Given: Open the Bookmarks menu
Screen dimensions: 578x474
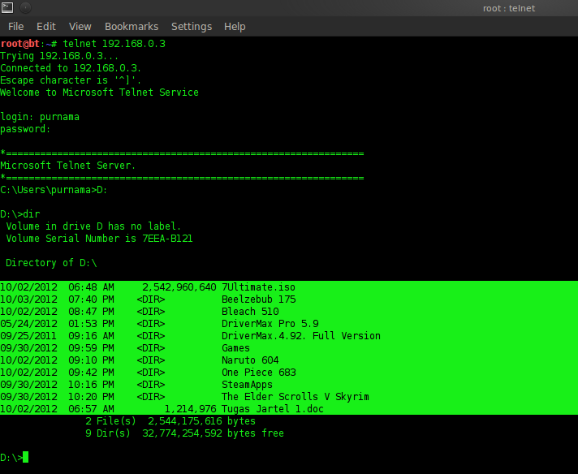Looking at the screenshot, I should pos(132,27).
